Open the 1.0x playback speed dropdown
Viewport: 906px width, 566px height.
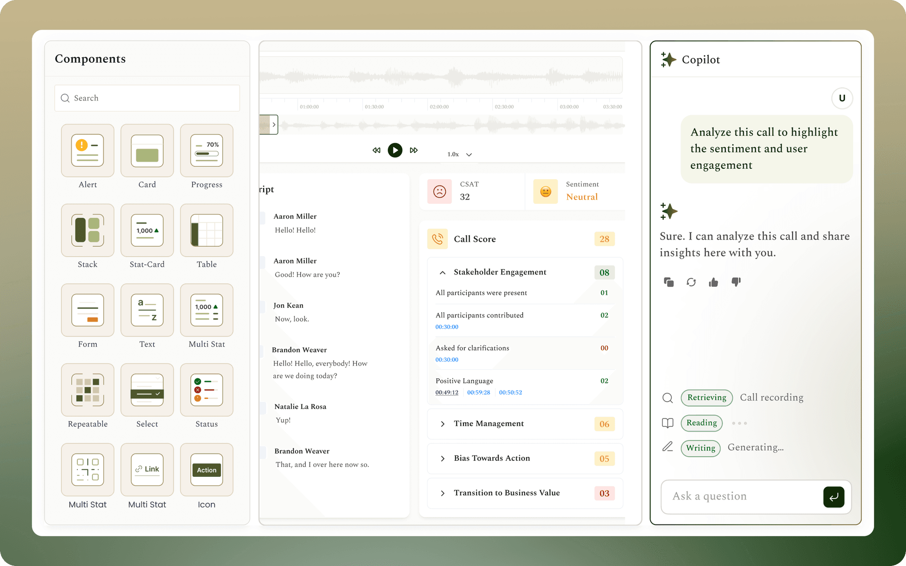[460, 154]
